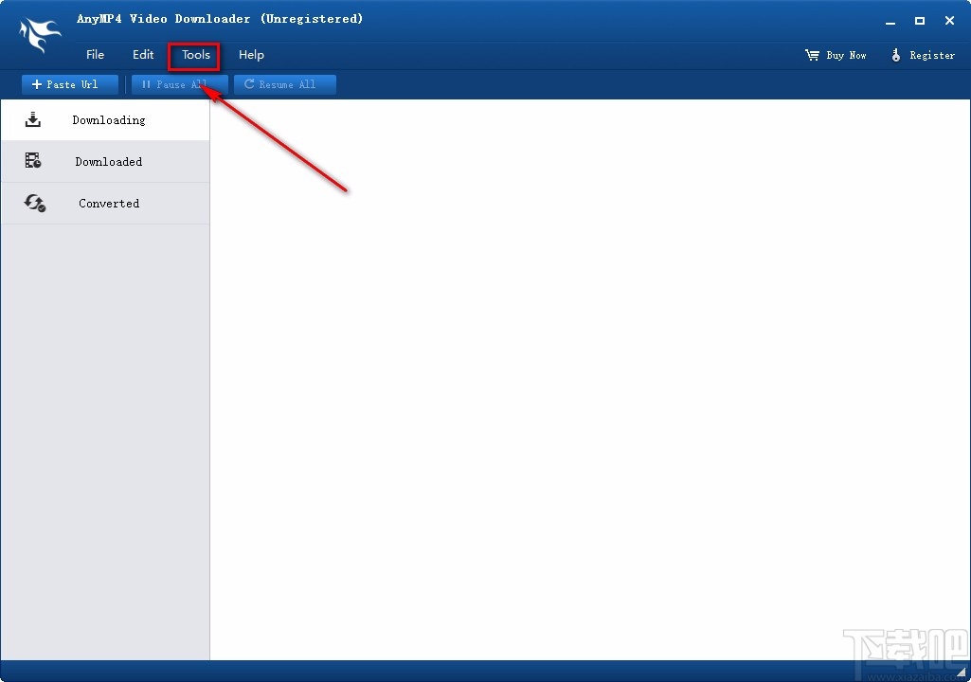Click the Paste Url button

coord(70,84)
